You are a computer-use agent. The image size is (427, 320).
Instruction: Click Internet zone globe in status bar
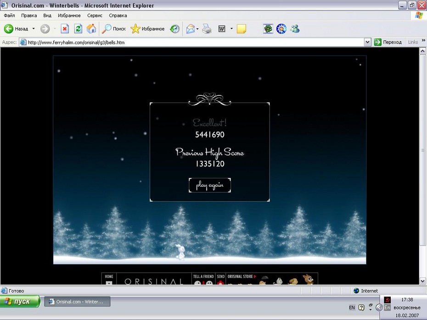click(x=356, y=291)
